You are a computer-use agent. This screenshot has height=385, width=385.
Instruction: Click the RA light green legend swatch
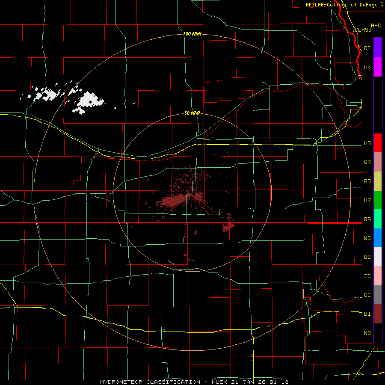pyautogui.click(x=378, y=219)
